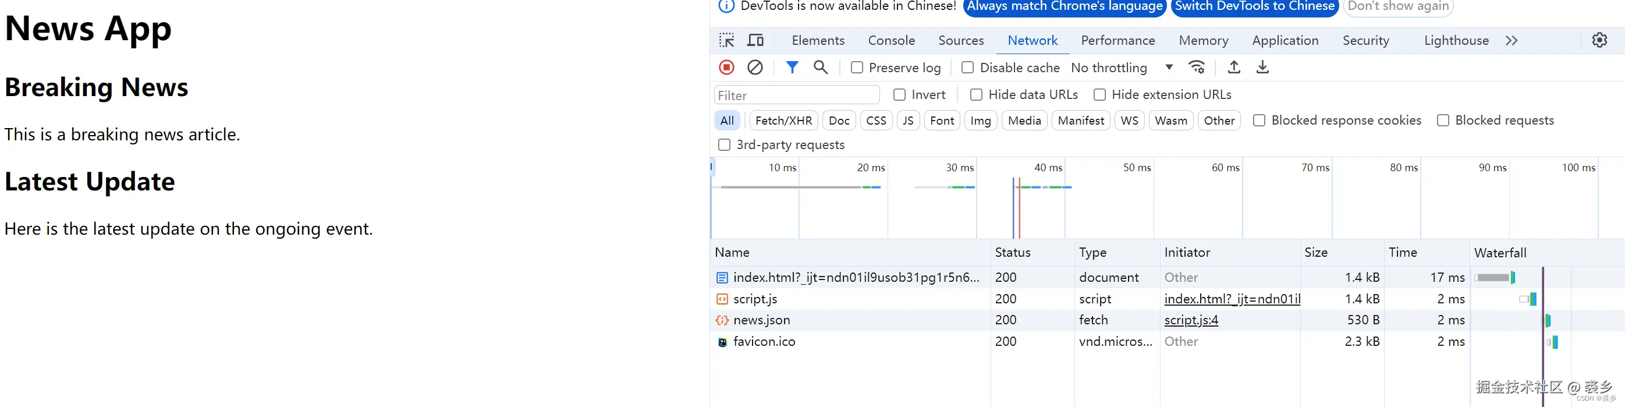Click the 40 ms overview timeline marker
1625x407 pixels.
point(1048,168)
